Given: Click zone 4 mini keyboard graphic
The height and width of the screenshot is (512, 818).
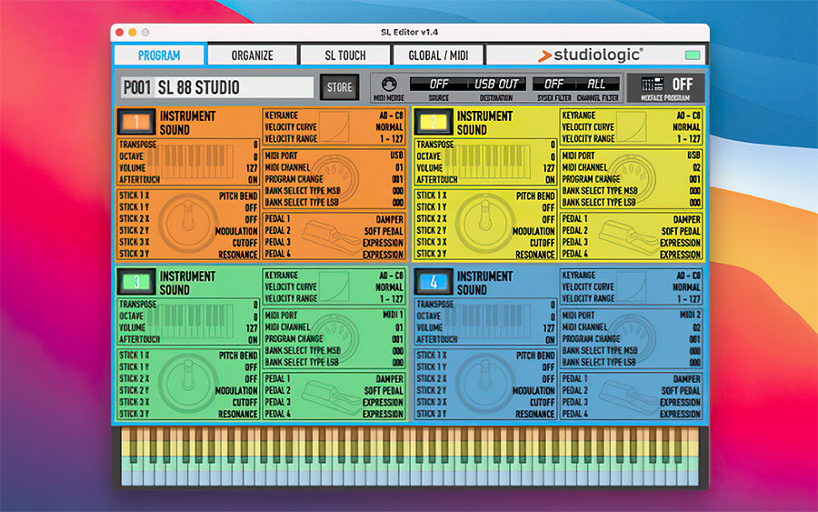Looking at the screenshot, I should pos(488,322).
